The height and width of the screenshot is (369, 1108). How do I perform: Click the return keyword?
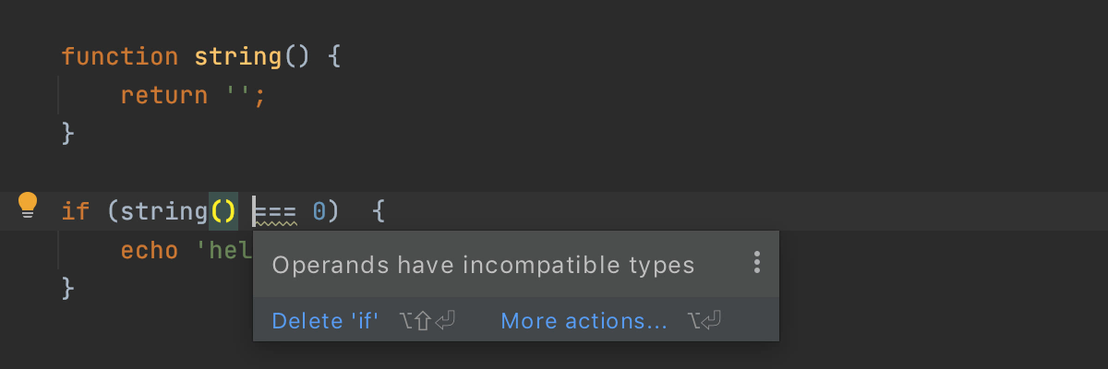[163, 95]
